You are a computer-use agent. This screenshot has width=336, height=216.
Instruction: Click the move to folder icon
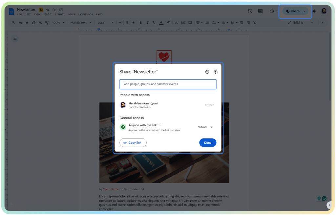pyautogui.click(x=54, y=10)
